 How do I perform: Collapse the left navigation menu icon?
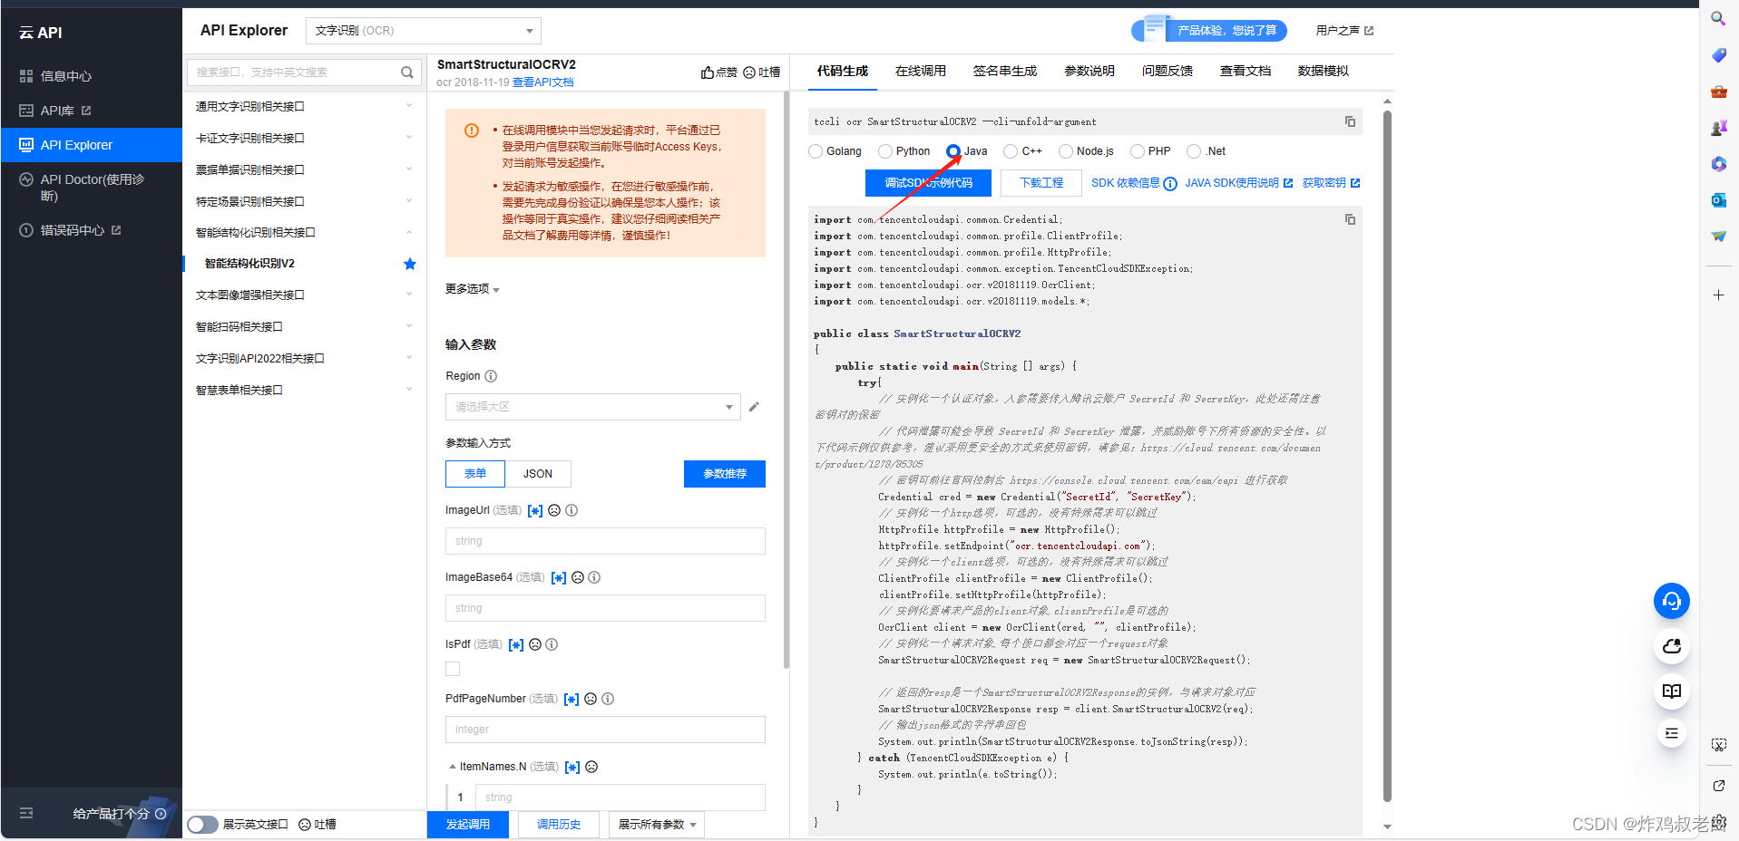(26, 813)
